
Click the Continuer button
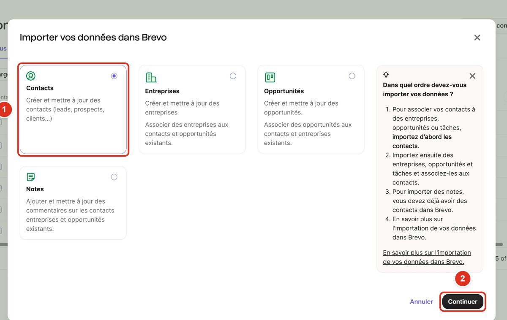coord(463,301)
